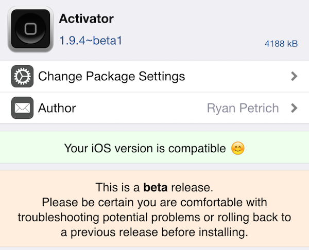Tap the Ryan Petrich author name

[x=243, y=108]
